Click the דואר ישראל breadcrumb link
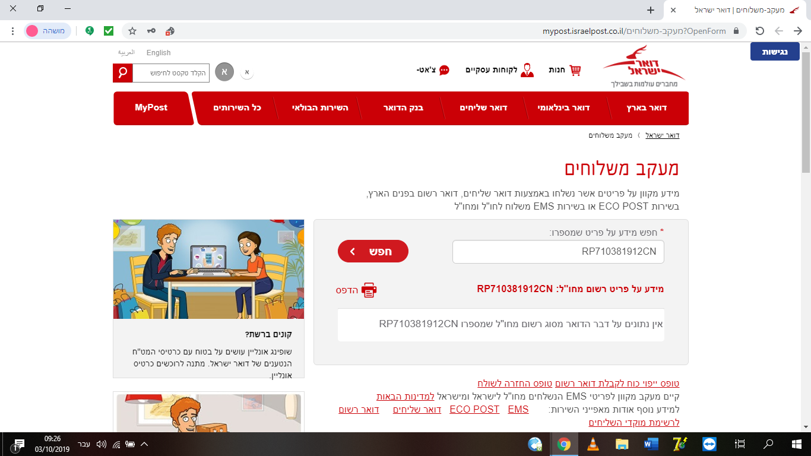The width and height of the screenshot is (811, 456). (663, 135)
